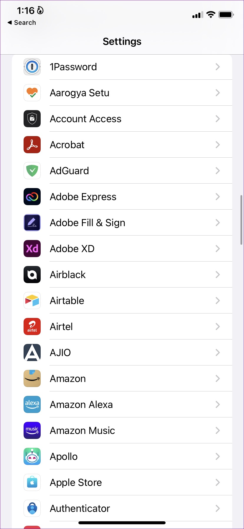Open the Airblack settings label

point(68,275)
